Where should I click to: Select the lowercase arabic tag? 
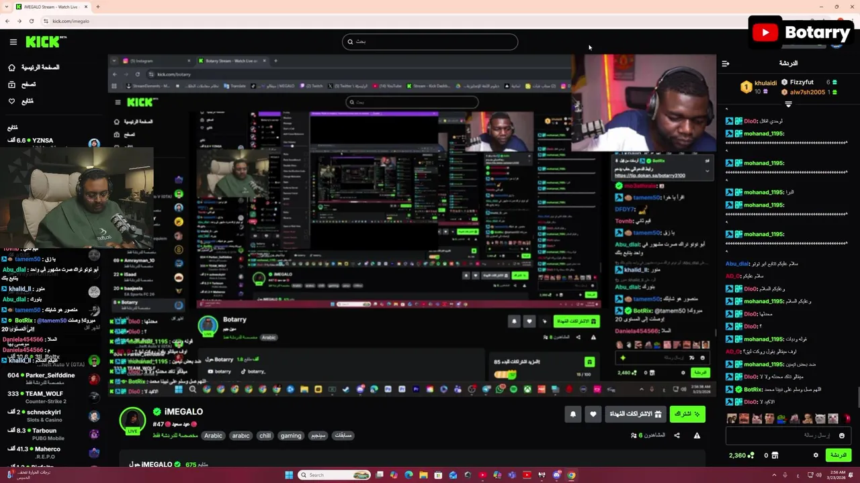(x=241, y=435)
